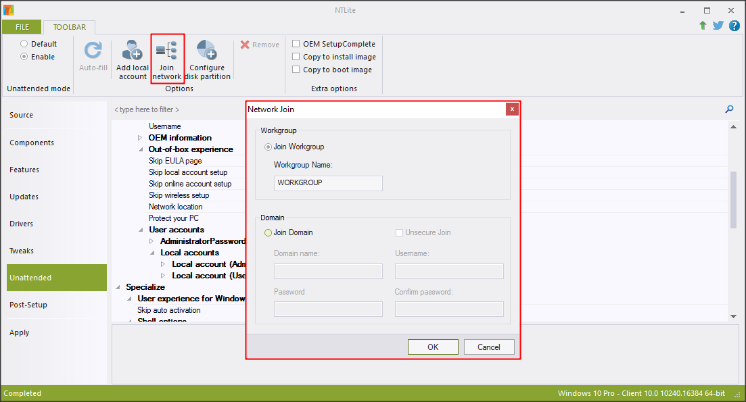Open the blue help question icon
The image size is (746, 402).
point(734,26)
